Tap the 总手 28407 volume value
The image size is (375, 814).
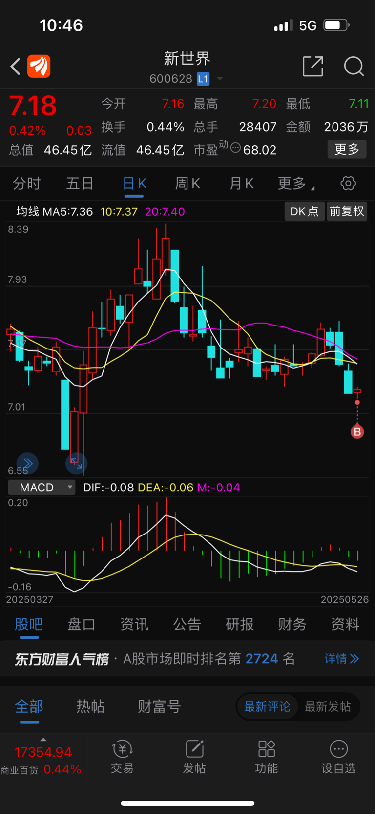point(258,127)
